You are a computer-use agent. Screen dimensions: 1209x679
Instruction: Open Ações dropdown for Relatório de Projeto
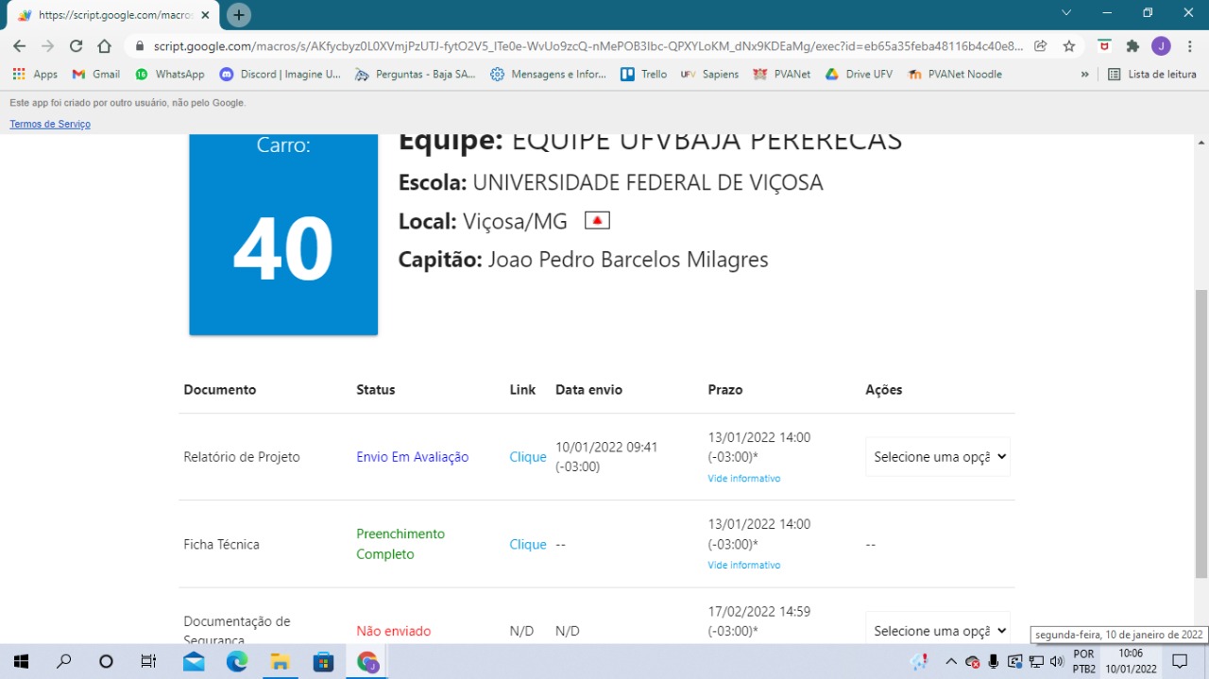(938, 457)
